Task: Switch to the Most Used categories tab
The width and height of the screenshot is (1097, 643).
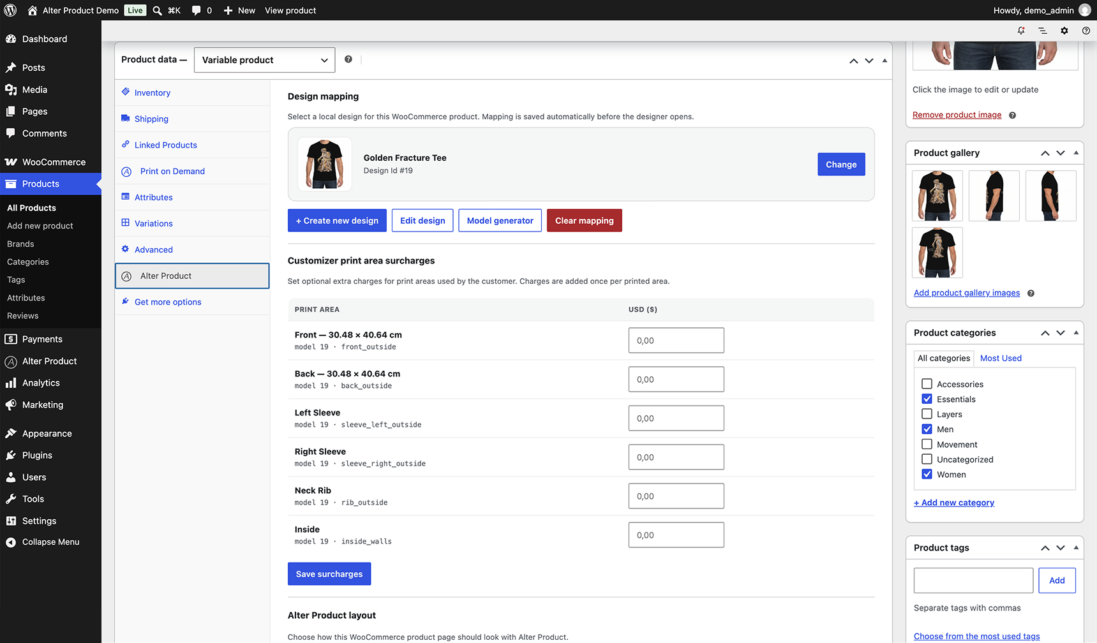Action: click(x=1001, y=358)
